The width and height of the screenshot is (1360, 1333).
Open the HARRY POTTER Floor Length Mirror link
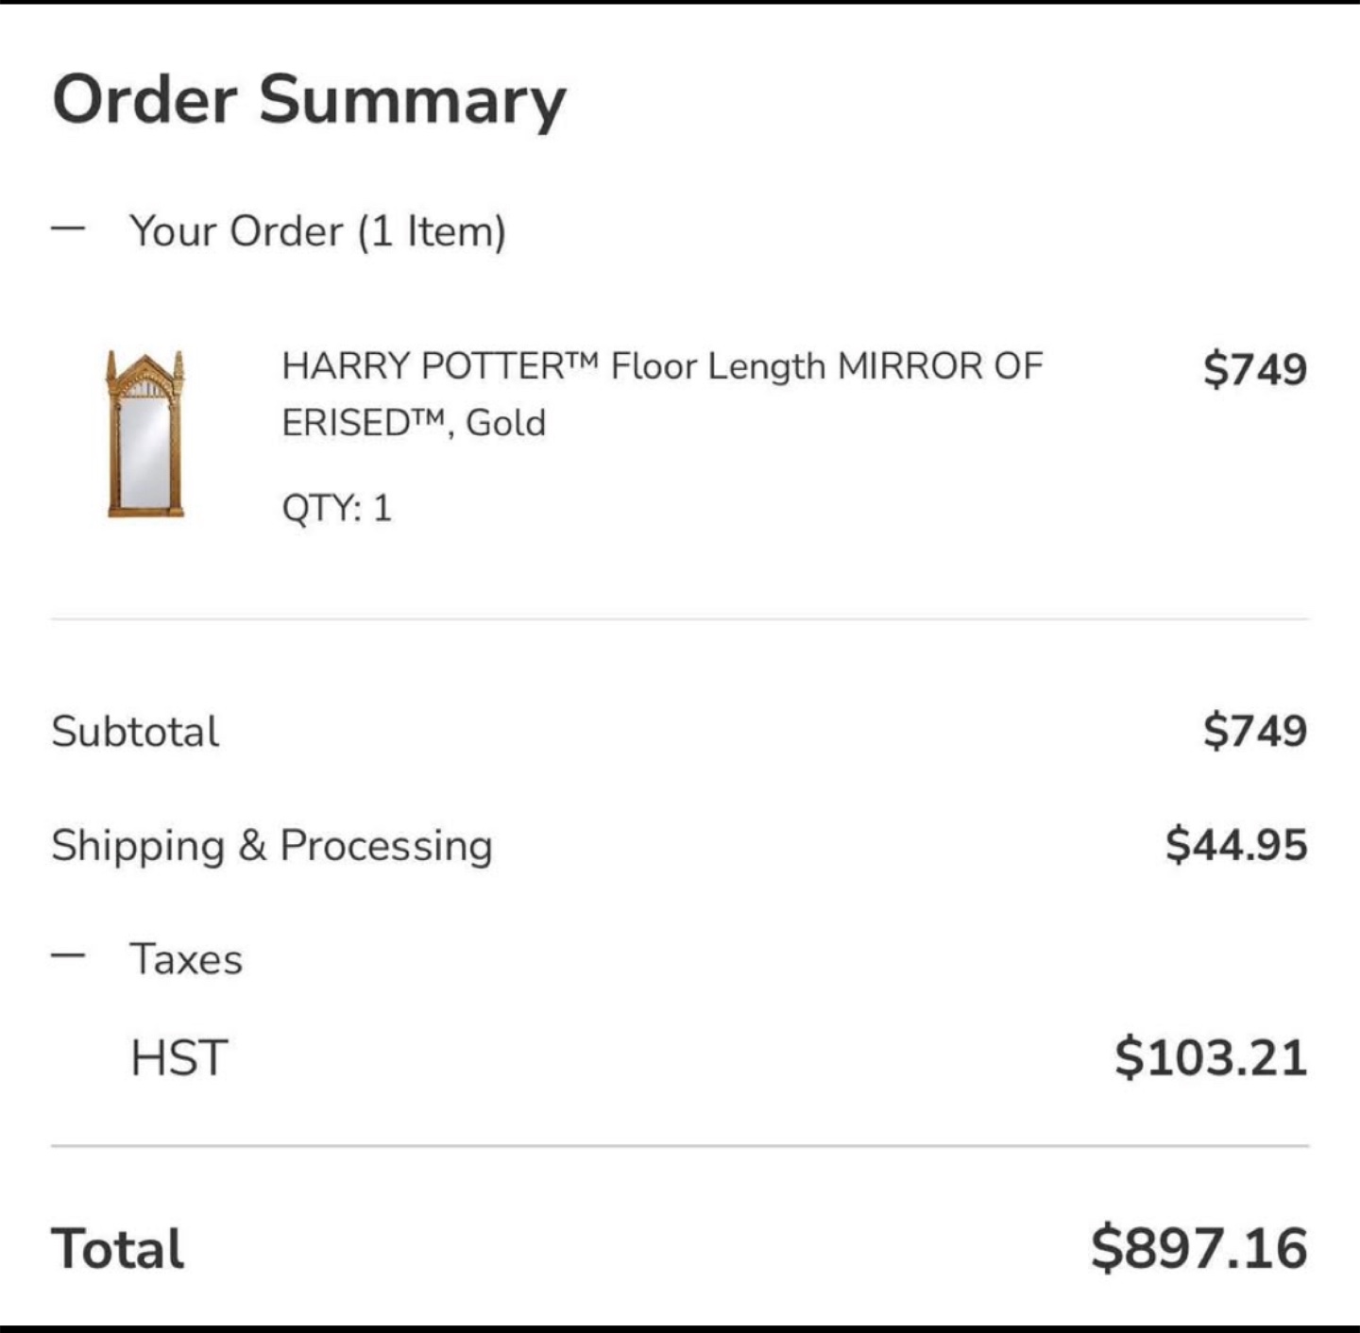pos(662,394)
